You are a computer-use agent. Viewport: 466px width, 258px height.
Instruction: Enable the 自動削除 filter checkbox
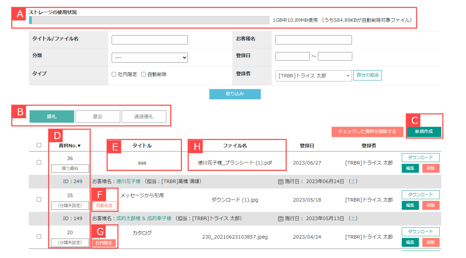point(144,74)
